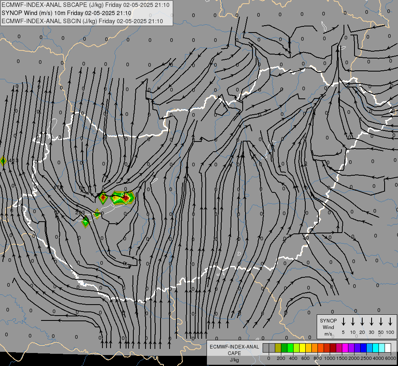Click the 30 m/s wind arrow in legend
The image size is (398, 366).
pyautogui.click(x=371, y=321)
